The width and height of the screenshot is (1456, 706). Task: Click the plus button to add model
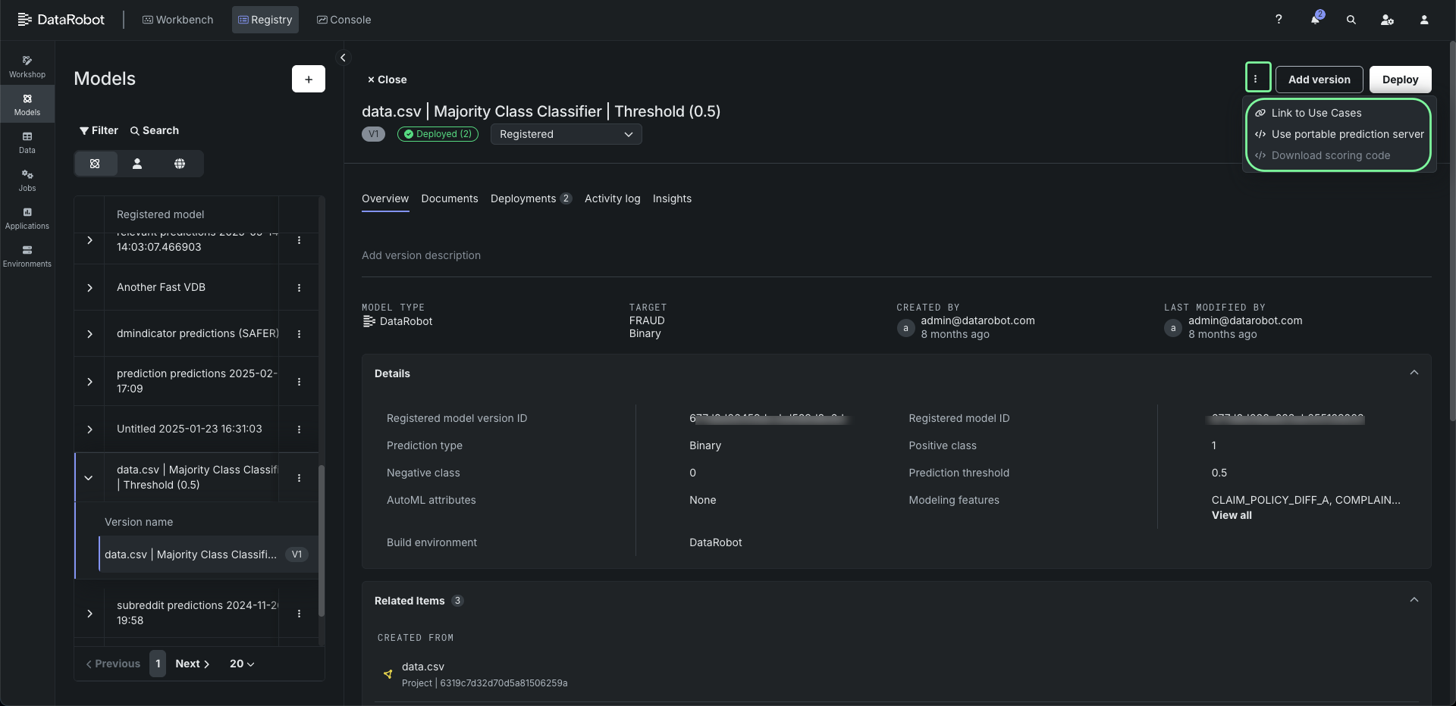(309, 79)
